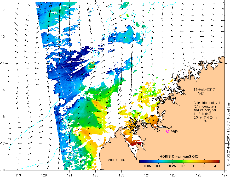Click the latitude axis label '-14'
The image size is (230, 178).
click(x=3, y=63)
